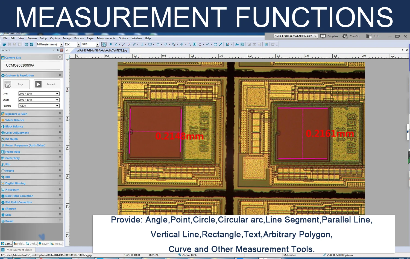This screenshot has width=410, height=259.
Task: Expand the Histogram section
Action: tap(32, 189)
